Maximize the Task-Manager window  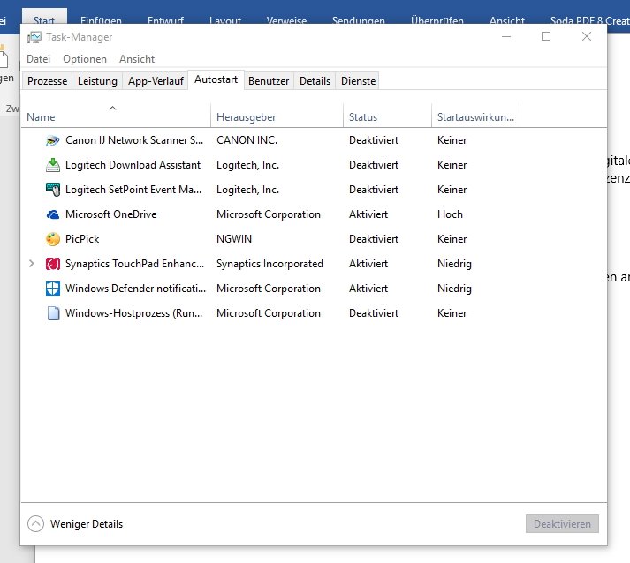tap(546, 36)
